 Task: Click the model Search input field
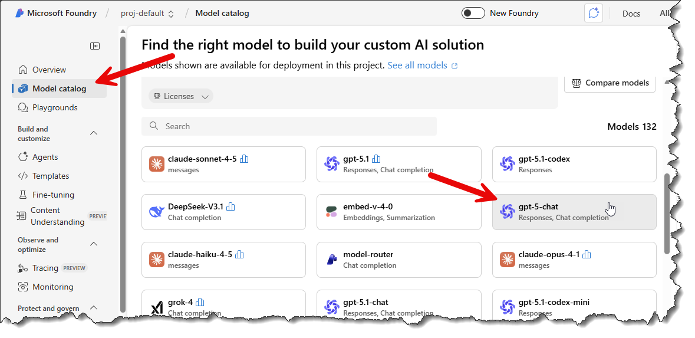pyautogui.click(x=289, y=126)
